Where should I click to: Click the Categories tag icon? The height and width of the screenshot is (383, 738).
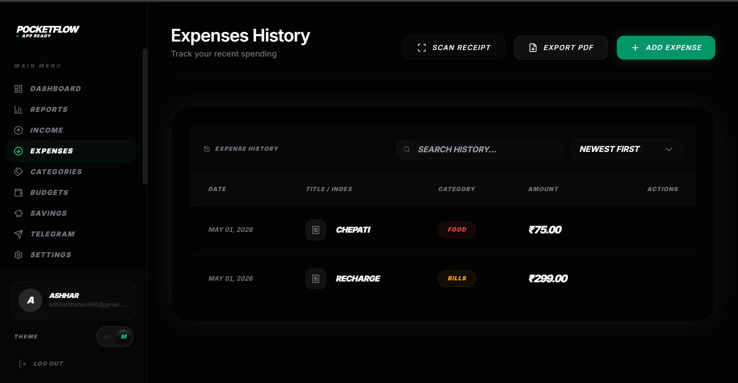18,172
